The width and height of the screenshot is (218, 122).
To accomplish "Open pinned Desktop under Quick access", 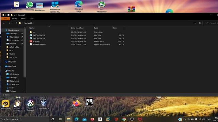I will pos(13,34).
